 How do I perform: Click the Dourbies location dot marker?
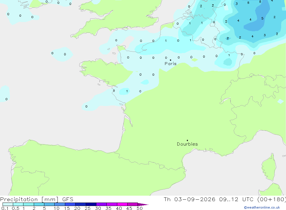pos(187,140)
